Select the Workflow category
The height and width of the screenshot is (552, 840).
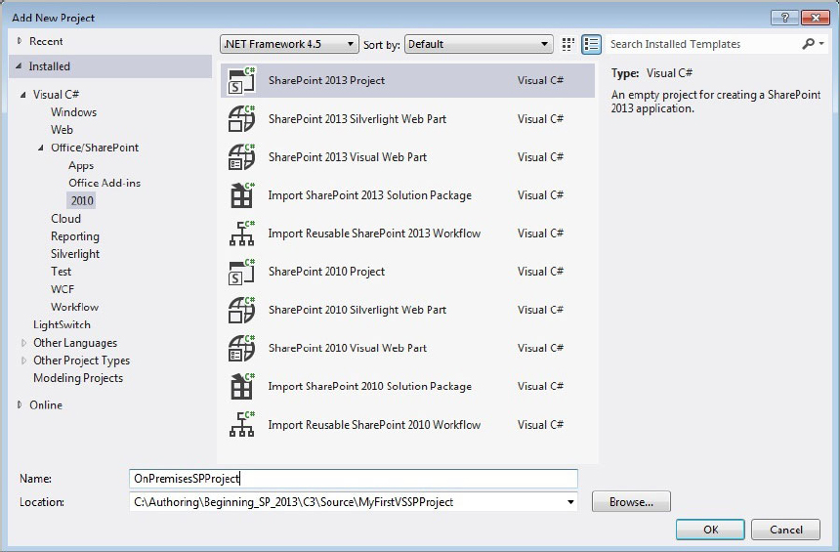74,307
